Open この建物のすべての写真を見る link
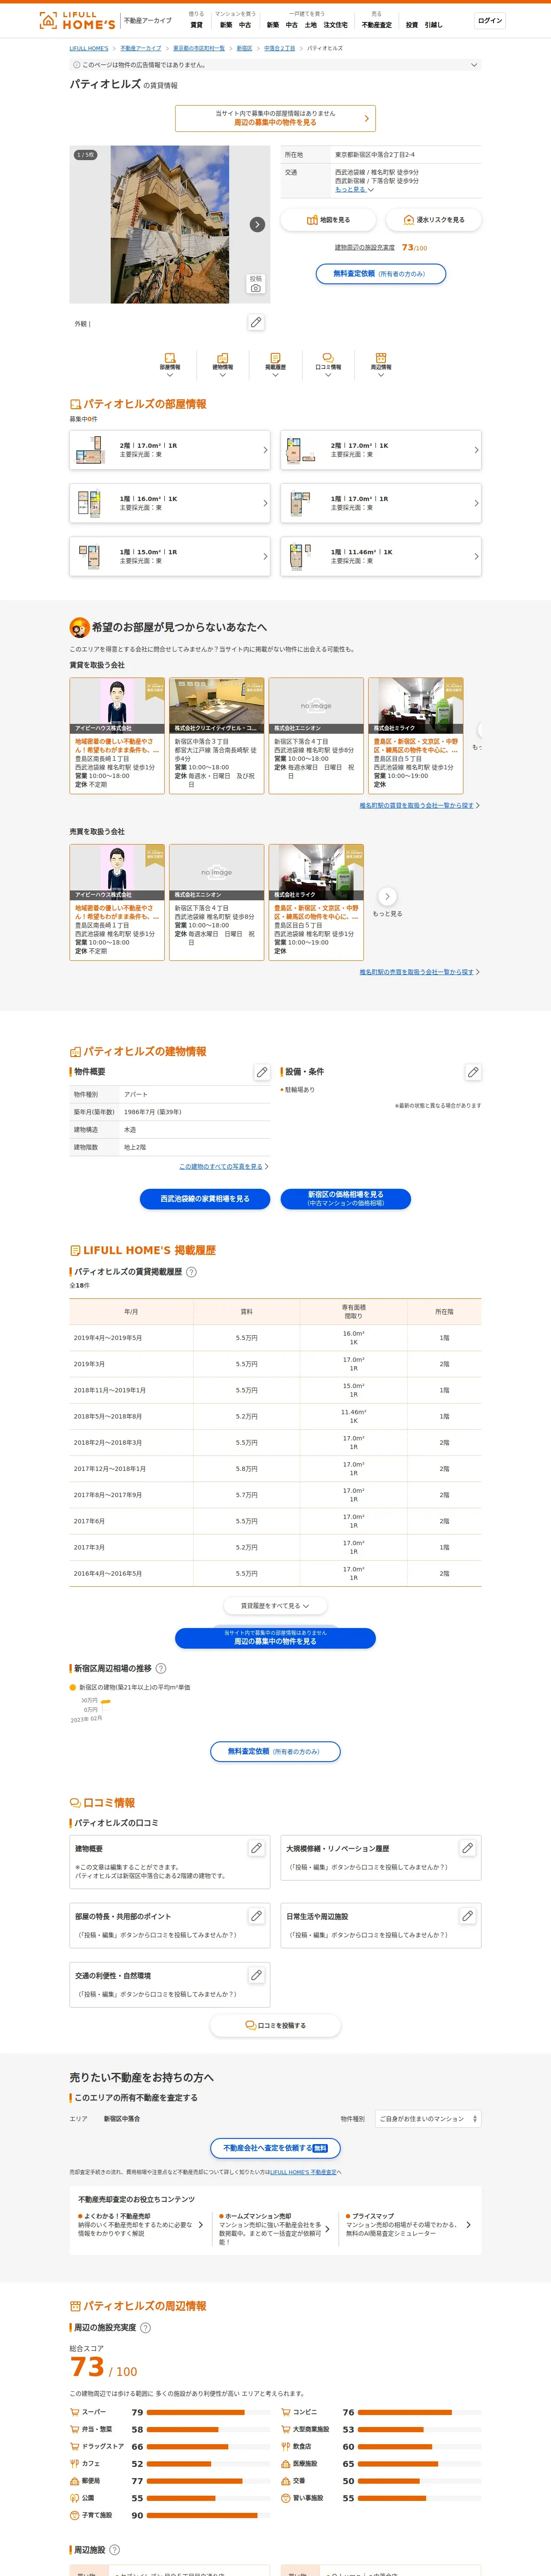 pos(221,1166)
